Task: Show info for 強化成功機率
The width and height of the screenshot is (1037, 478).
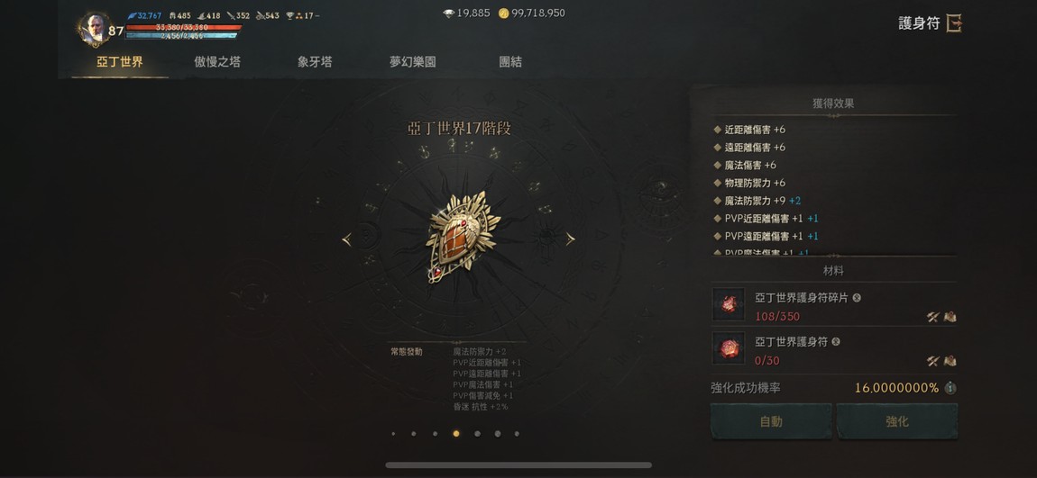Action: pos(950,388)
